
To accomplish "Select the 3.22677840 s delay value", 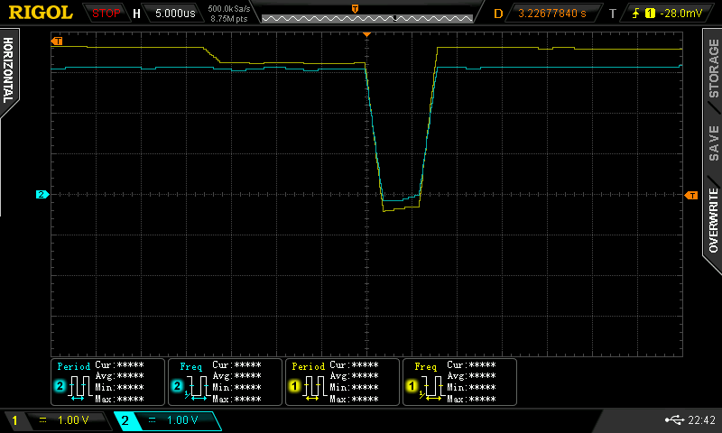I will coord(552,14).
